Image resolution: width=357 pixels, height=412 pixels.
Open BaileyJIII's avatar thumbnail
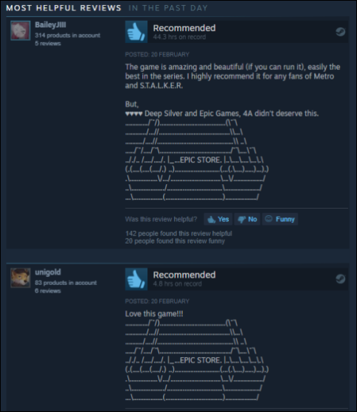[x=21, y=30]
